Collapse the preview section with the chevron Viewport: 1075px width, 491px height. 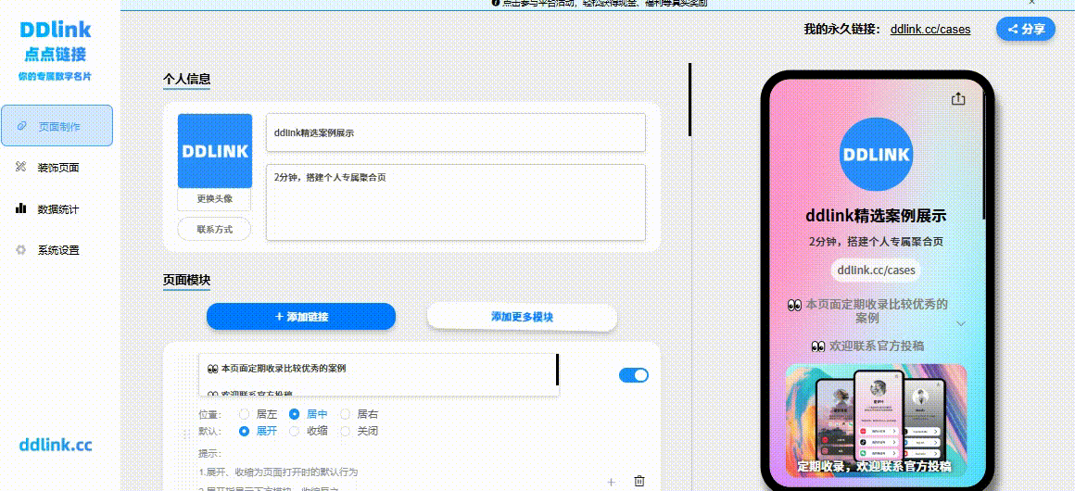pos(961,323)
